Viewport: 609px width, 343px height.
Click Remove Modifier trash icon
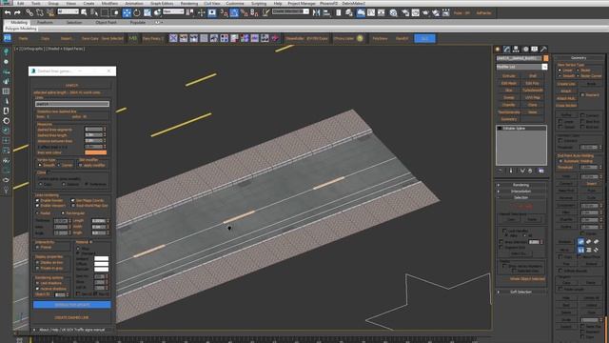[530, 171]
